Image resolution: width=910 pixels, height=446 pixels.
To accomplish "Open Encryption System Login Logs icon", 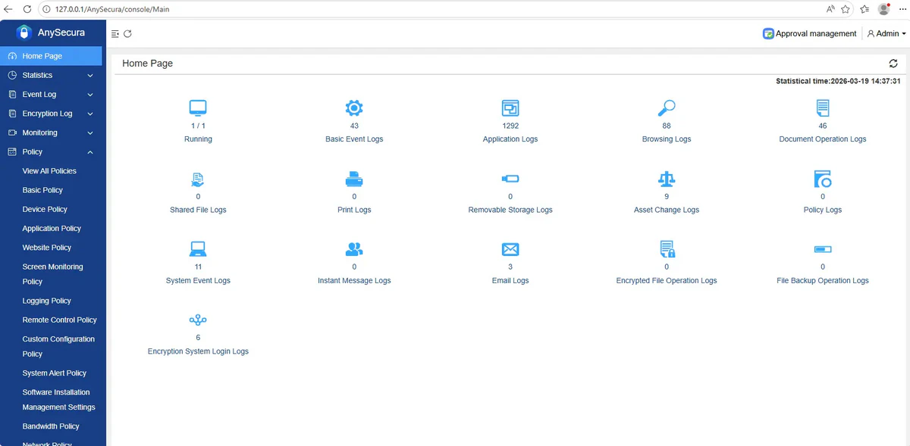I will pyautogui.click(x=198, y=320).
